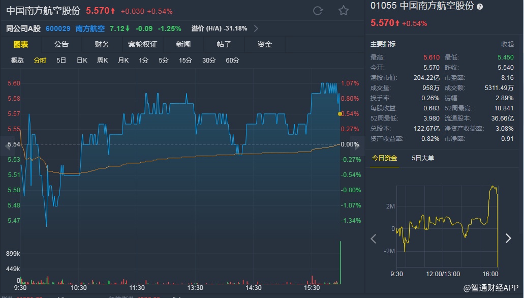The image size is (524, 298).
Task: Click left arrow on capital flow chart
Action: pyautogui.click(x=374, y=239)
